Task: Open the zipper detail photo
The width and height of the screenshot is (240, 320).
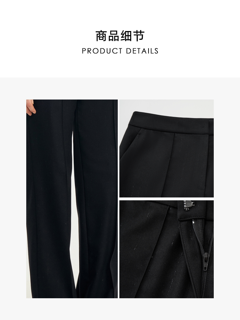Action: tap(166, 249)
